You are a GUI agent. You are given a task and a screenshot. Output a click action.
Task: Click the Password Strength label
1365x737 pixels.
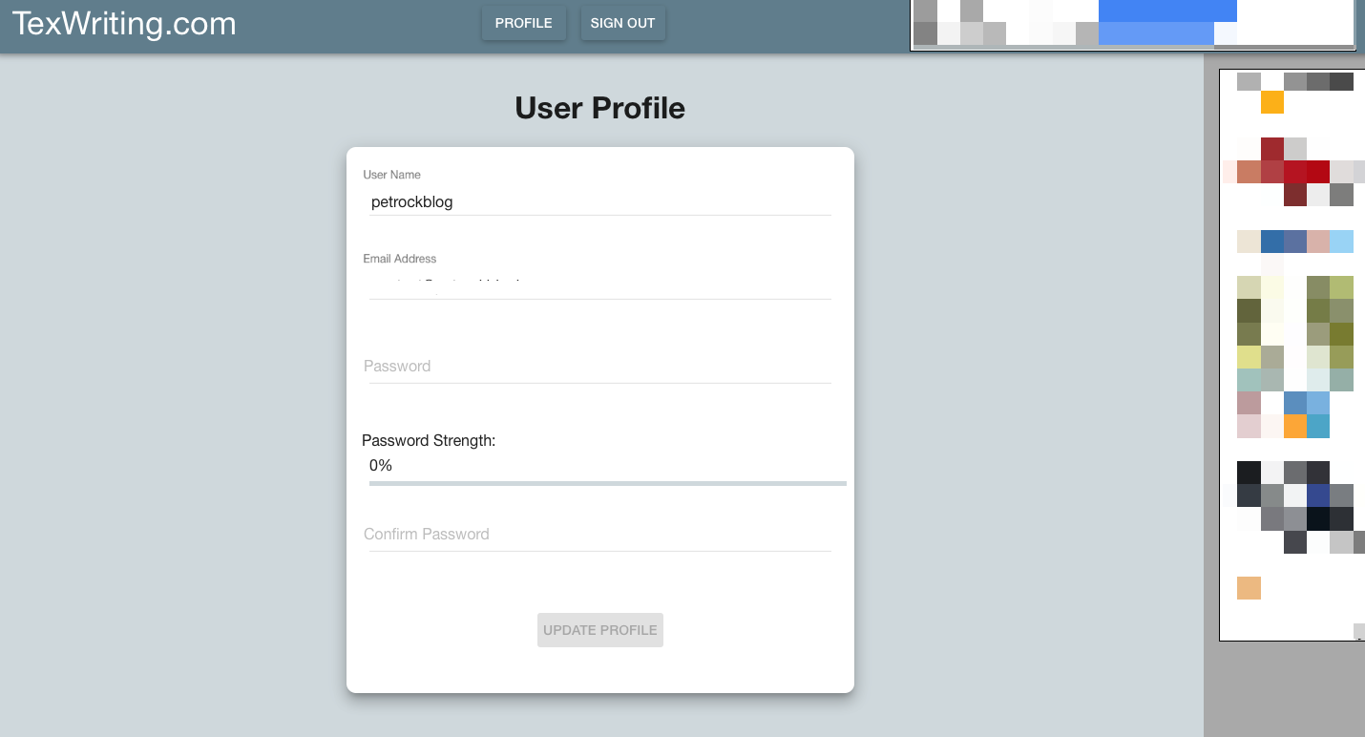coord(429,441)
